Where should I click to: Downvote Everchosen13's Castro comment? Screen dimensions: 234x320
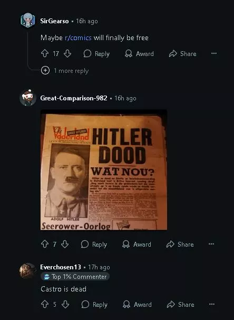(65, 304)
